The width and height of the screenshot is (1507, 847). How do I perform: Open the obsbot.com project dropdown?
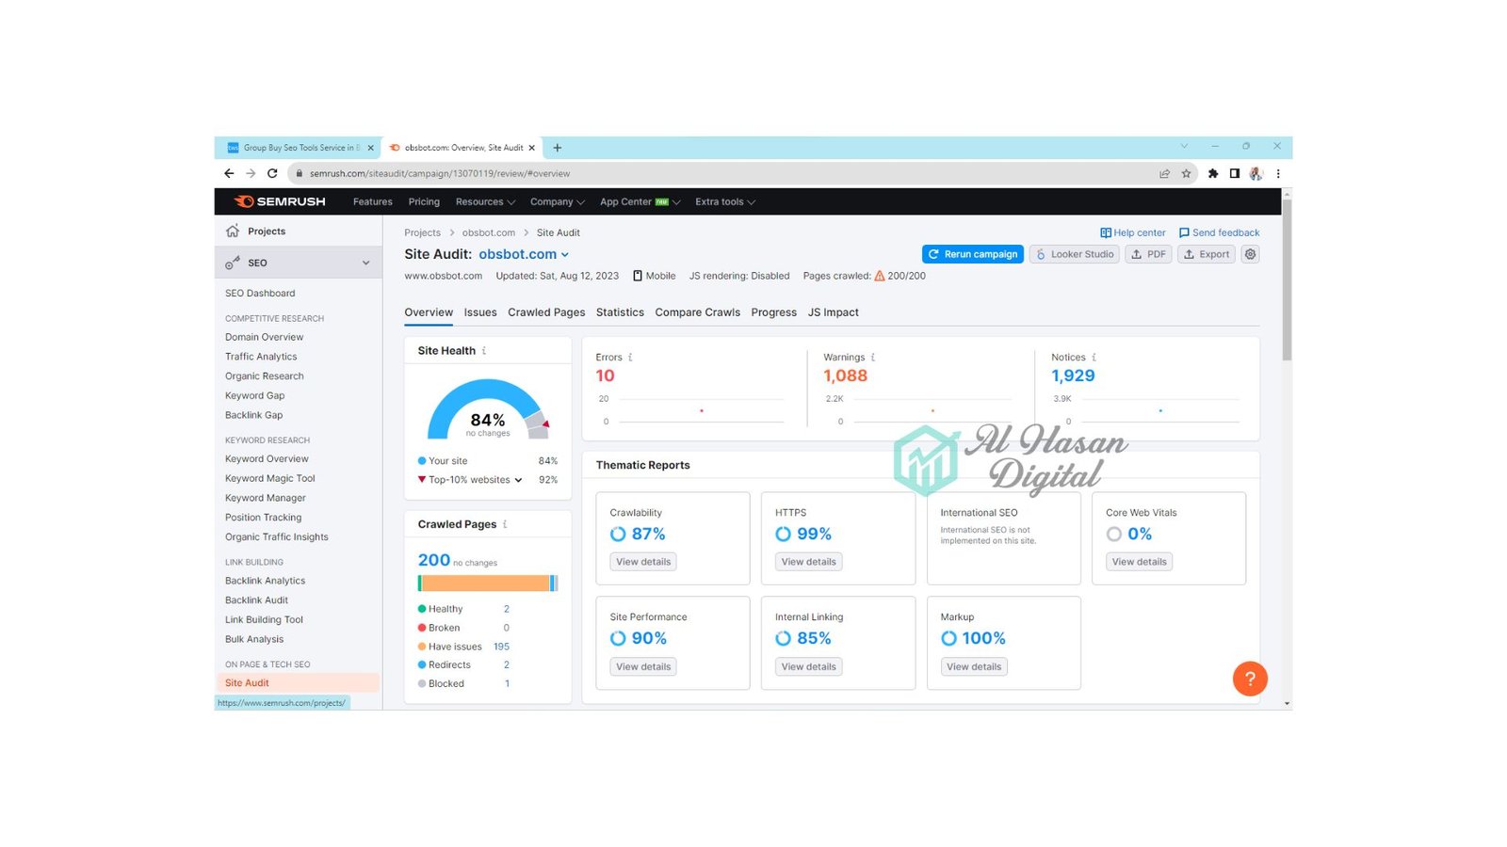(x=524, y=254)
